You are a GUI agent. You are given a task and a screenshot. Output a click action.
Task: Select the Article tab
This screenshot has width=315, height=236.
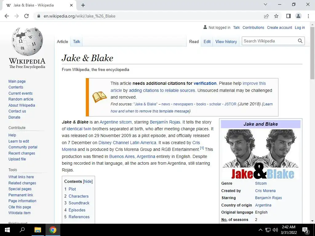tap(62, 41)
